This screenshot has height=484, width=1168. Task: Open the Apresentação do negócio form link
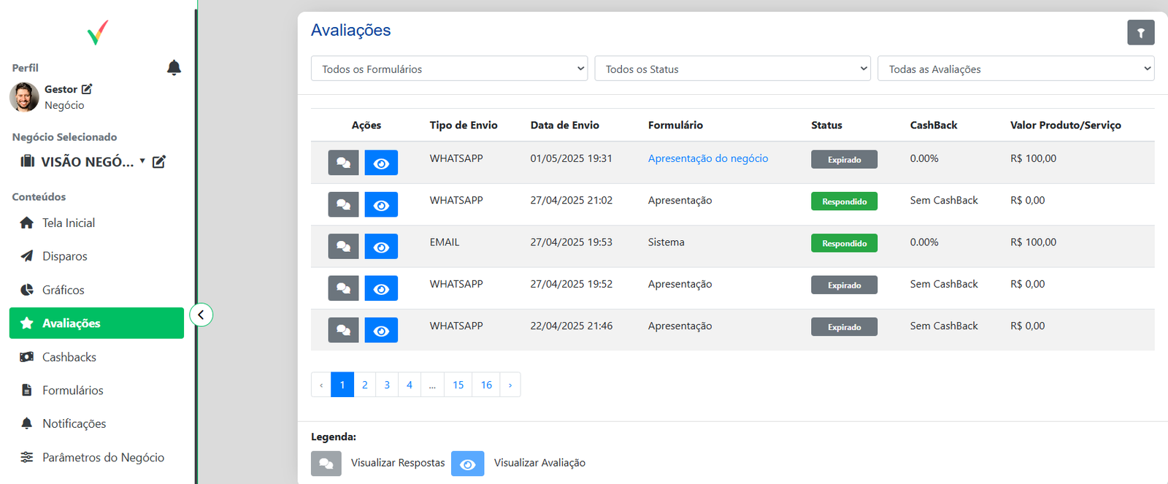(x=707, y=158)
